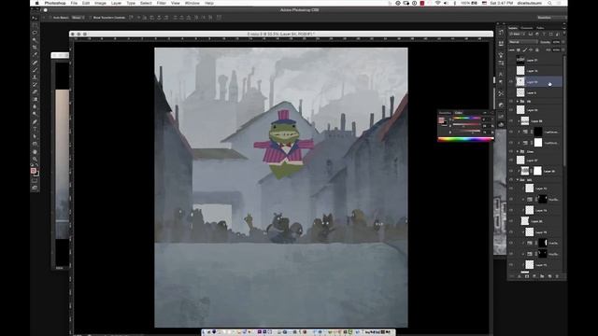Create a new group in Layers panel
Image resolution: width=598 pixels, height=336 pixels.
coord(542,276)
